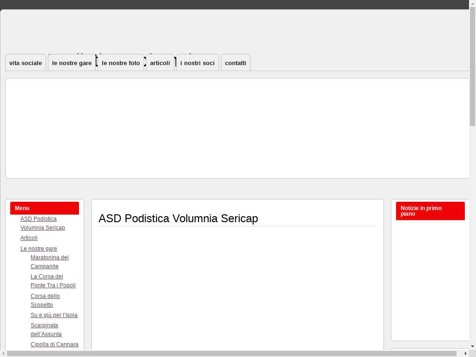Click the red Menu header
Viewport: 476px width, 357px height.
45,208
